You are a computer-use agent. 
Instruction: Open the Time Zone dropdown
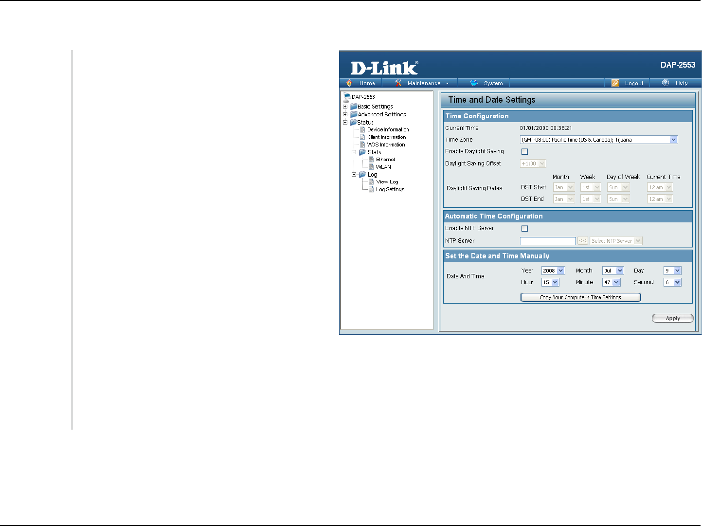[x=599, y=140]
